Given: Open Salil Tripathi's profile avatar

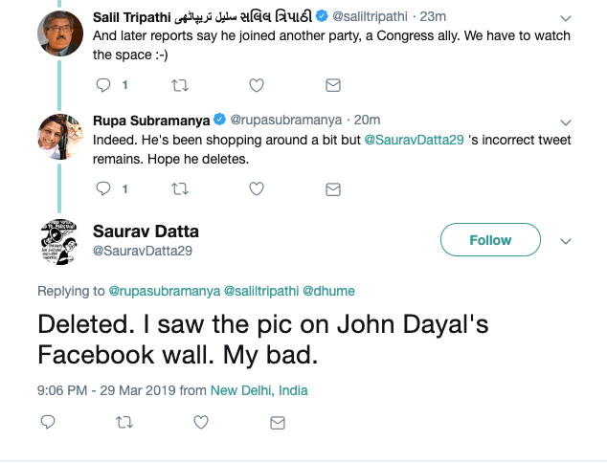Looking at the screenshot, I should point(60,34).
